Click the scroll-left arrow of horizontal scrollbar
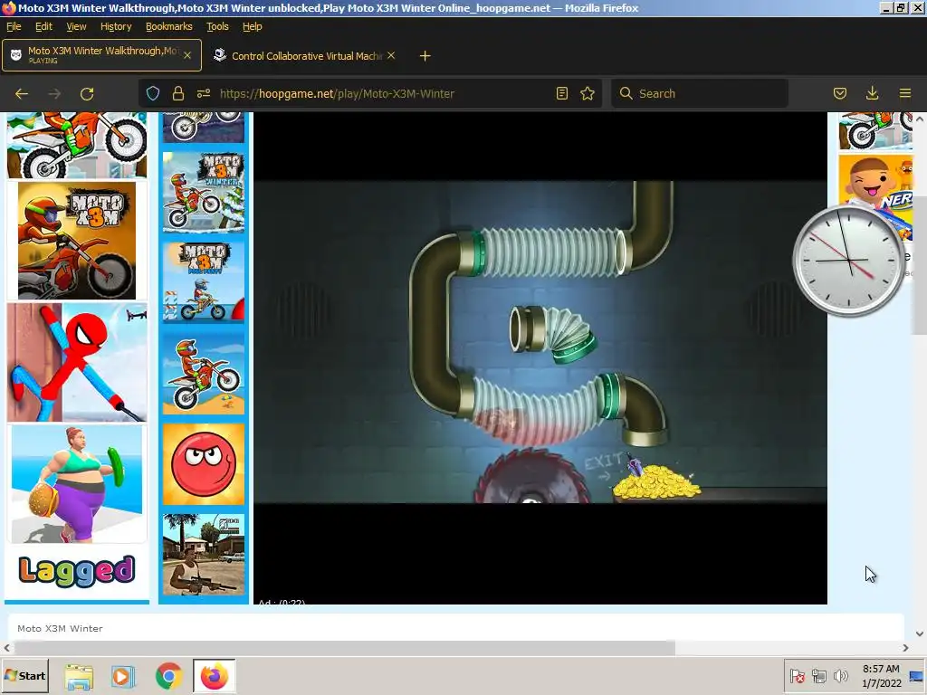This screenshot has width=927, height=695. pyautogui.click(x=6, y=648)
